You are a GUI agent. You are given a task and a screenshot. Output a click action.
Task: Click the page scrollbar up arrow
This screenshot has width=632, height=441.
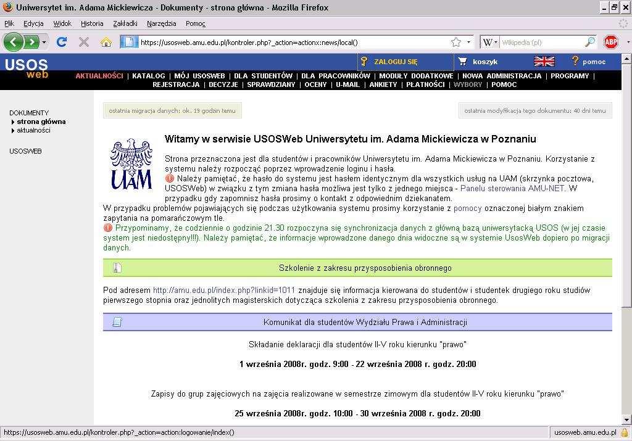pos(627,59)
